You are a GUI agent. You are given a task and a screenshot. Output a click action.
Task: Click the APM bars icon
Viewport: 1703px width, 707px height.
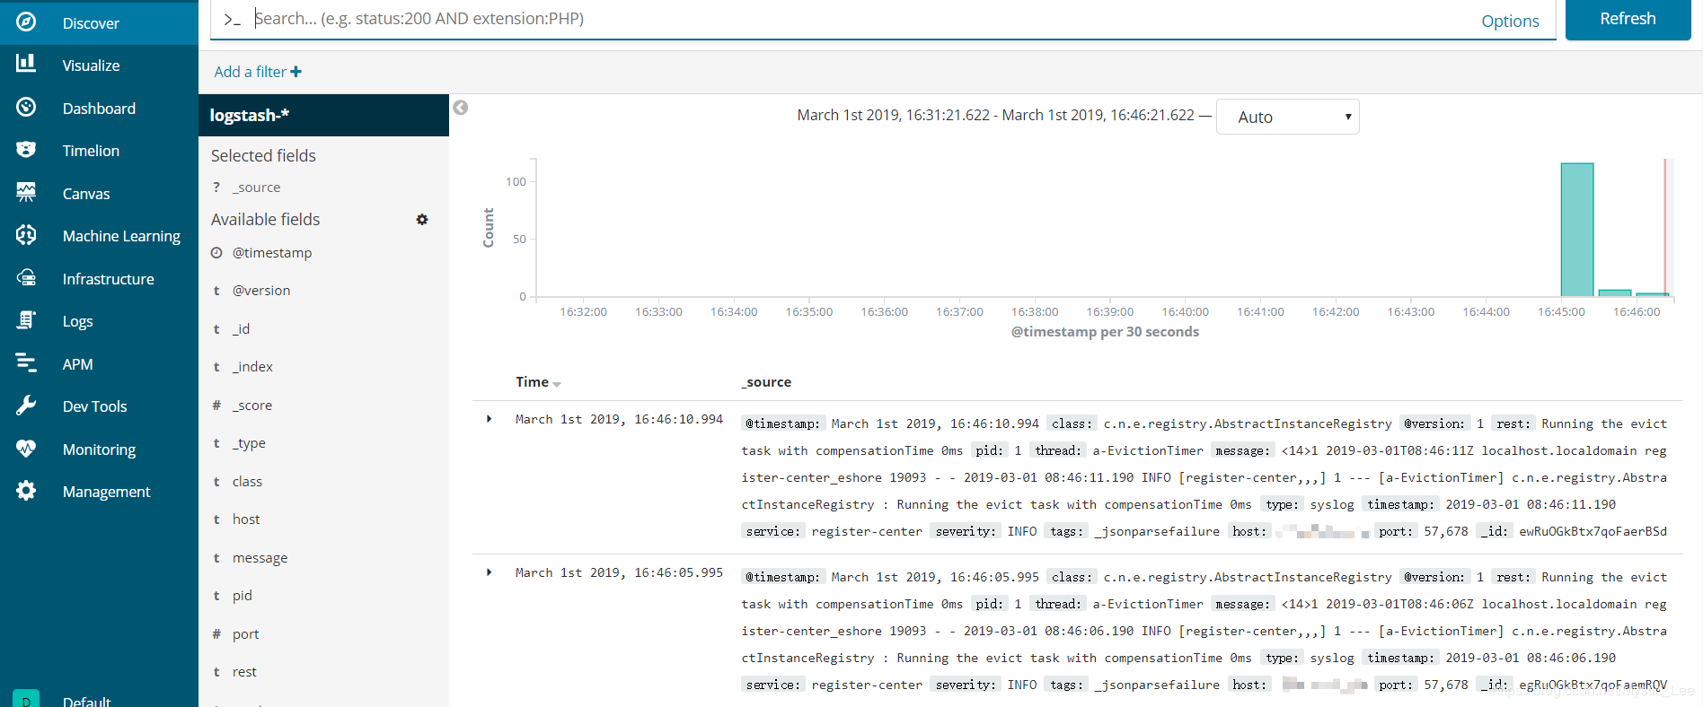26,362
